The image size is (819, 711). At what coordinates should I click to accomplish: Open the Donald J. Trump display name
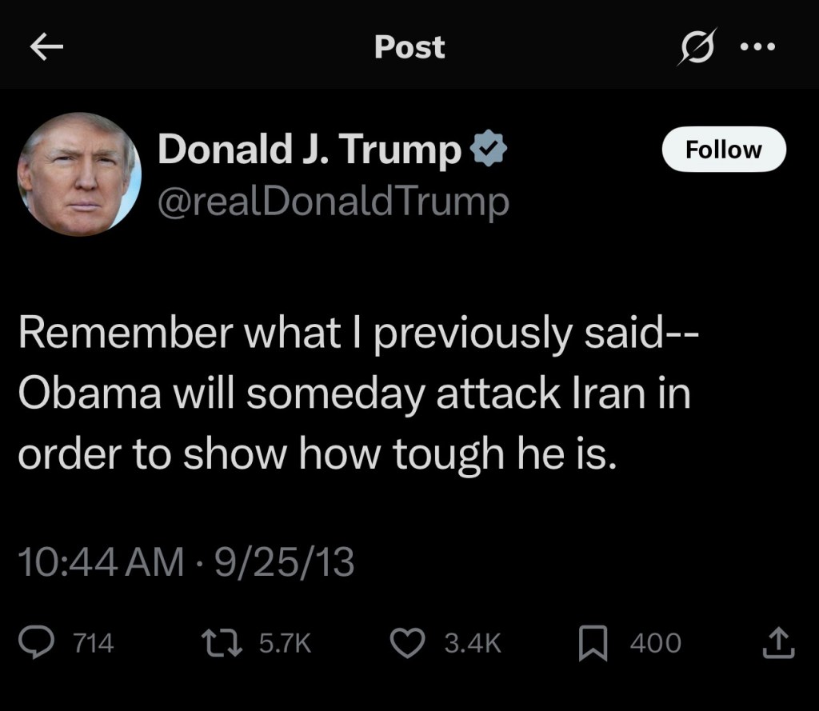pos(310,150)
